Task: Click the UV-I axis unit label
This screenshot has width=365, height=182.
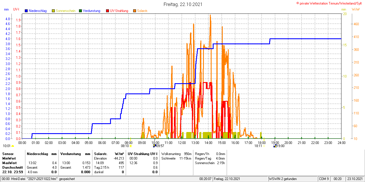Action: (x=16, y=9)
